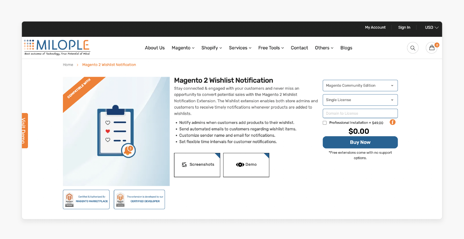464x239 pixels.
Task: Select the Send automated emails bullet text
Action: click(238, 129)
